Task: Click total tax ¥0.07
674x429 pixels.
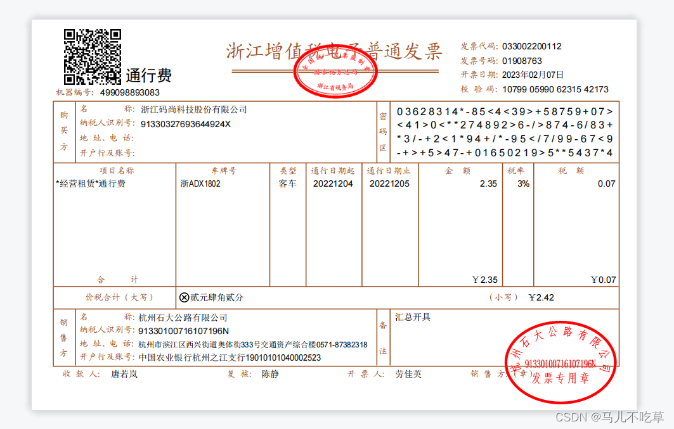Action: [604, 280]
